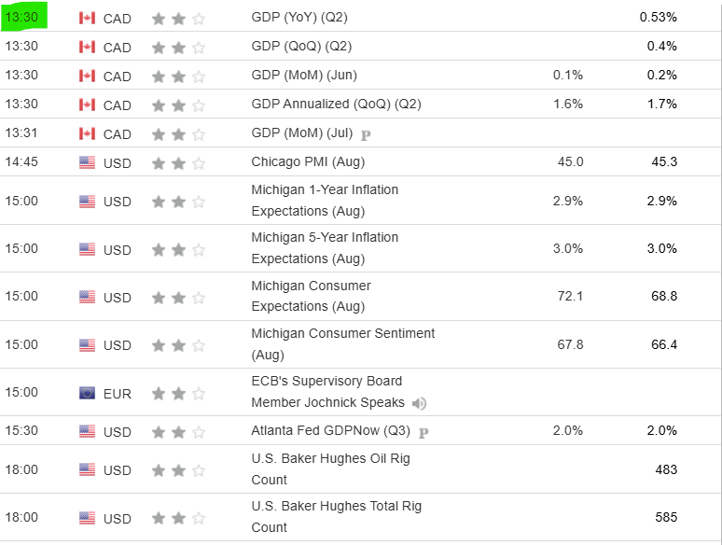Click the Canada flag in GDP (YoY) row
Image resolution: width=722 pixels, height=545 pixels.
click(88, 18)
